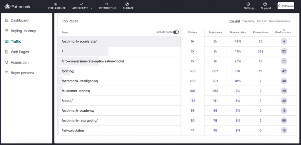
Task: Open Buying Journey in the sidebar
Action: 23,31
